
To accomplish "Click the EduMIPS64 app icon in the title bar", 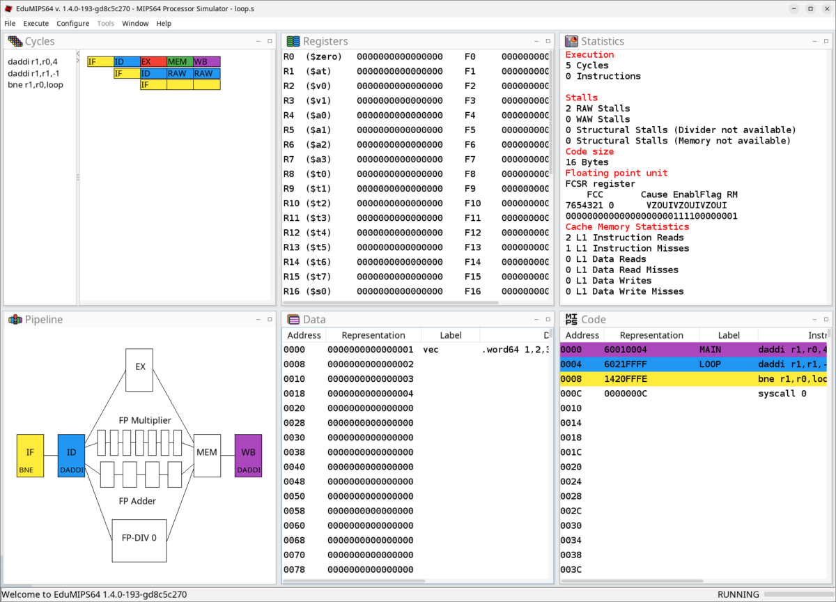I will click(x=8, y=8).
